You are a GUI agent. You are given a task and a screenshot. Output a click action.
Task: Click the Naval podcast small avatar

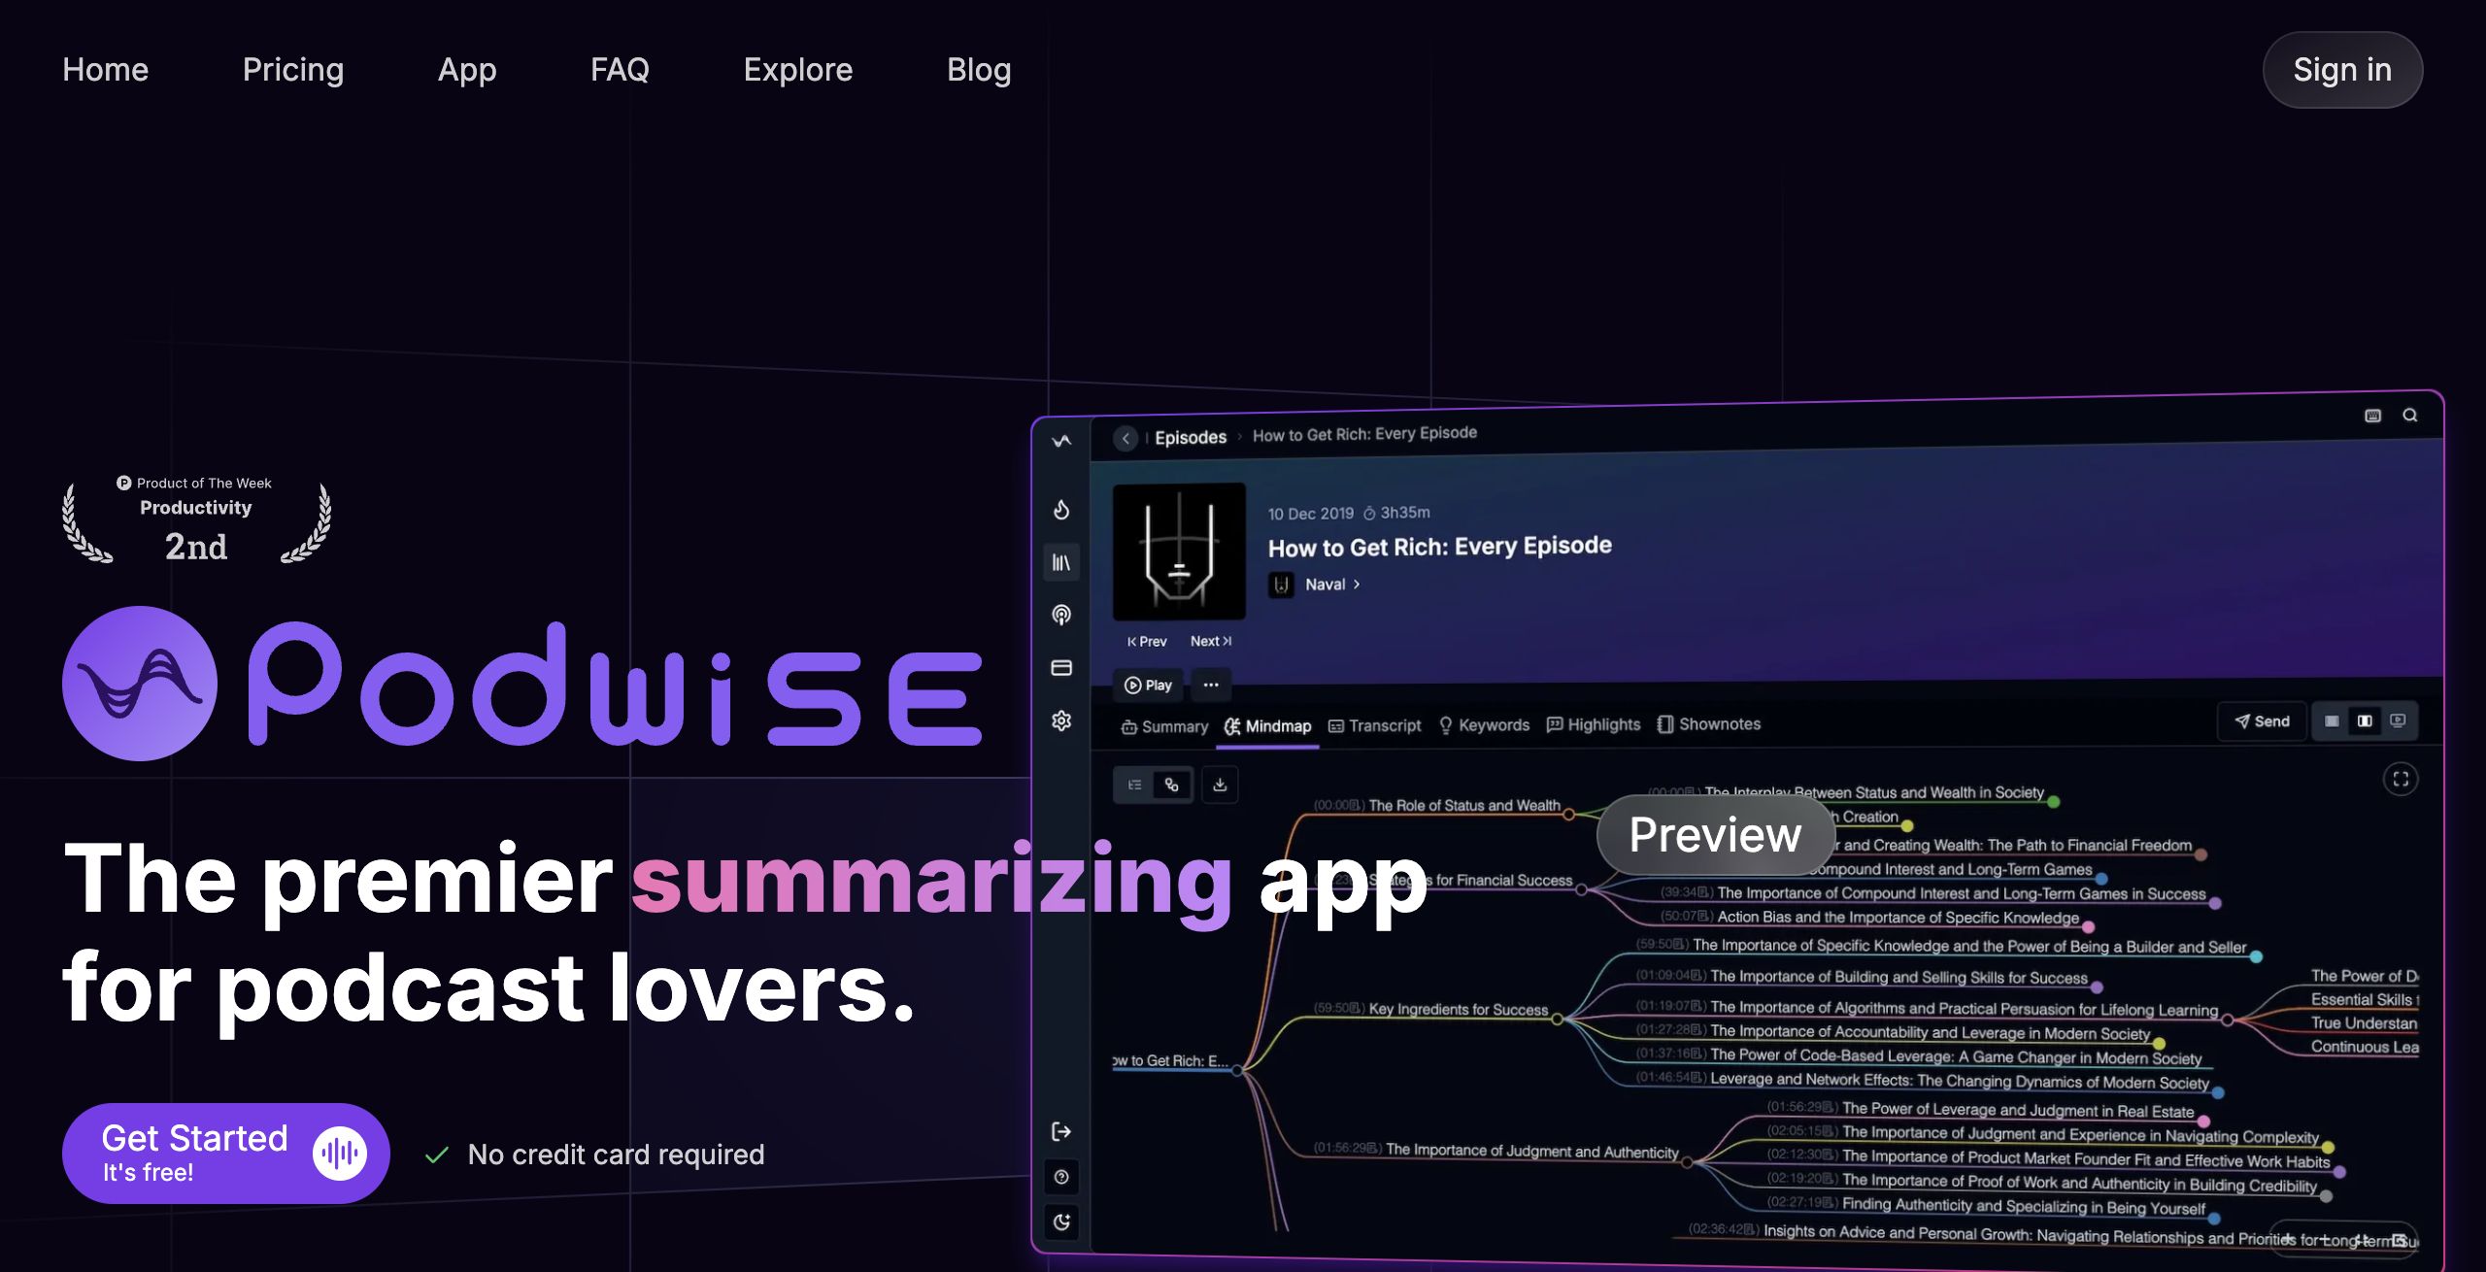[x=1282, y=585]
